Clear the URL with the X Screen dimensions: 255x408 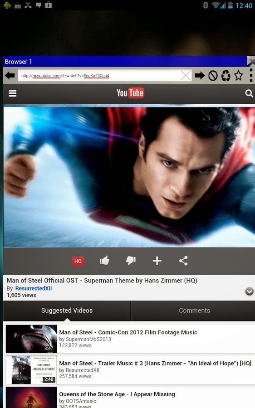186,76
